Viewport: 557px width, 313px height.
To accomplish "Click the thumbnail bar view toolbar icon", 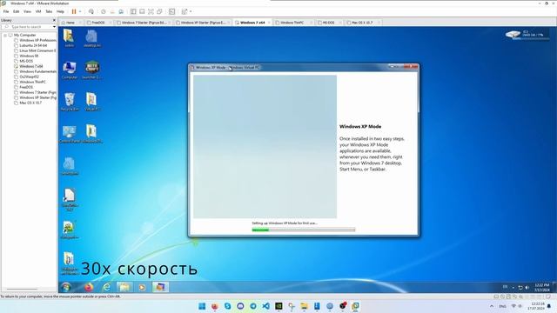I will pyautogui.click(x=142, y=11).
